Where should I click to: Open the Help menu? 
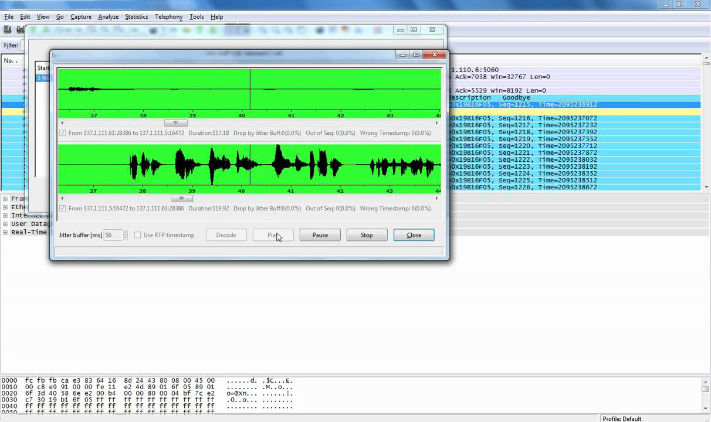click(216, 17)
